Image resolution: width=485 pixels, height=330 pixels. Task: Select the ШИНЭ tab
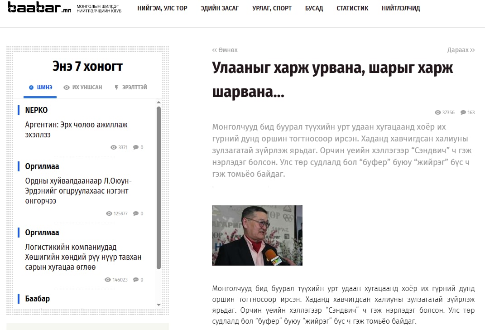[x=40, y=87]
